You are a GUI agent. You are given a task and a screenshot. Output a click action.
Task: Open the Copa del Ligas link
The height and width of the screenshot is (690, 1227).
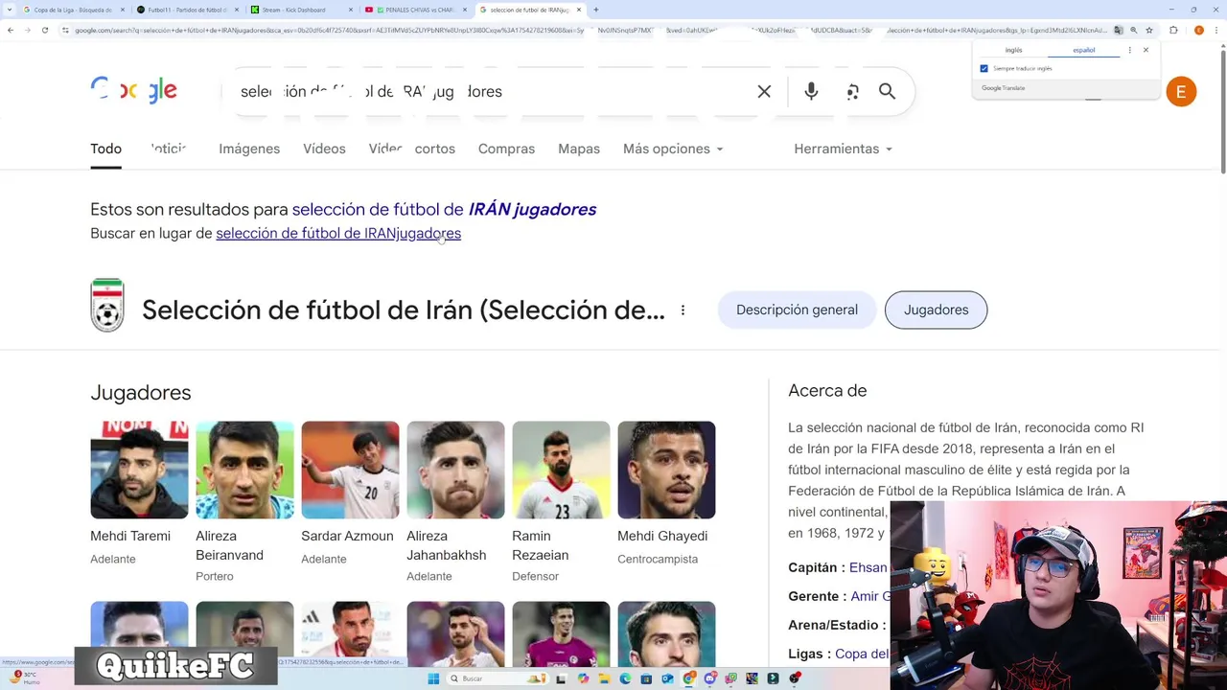click(862, 654)
